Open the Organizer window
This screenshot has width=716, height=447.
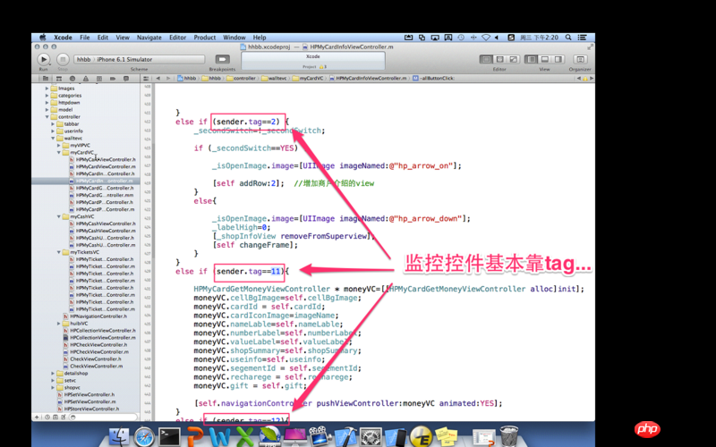(580, 59)
